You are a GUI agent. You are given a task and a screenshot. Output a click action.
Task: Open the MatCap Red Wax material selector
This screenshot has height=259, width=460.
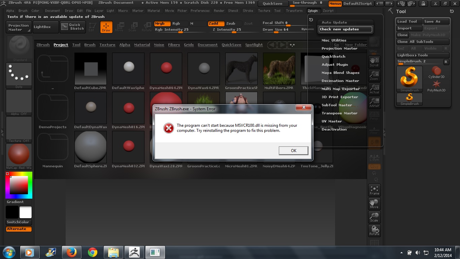click(19, 156)
